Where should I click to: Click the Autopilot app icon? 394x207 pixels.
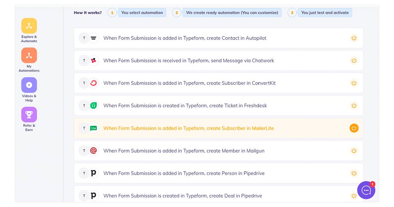[94, 38]
